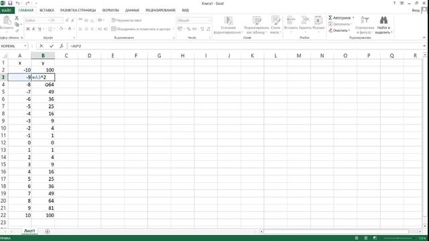Switch to the ДАННЫЕ tab
The width and height of the screenshot is (429, 241).
click(x=132, y=11)
